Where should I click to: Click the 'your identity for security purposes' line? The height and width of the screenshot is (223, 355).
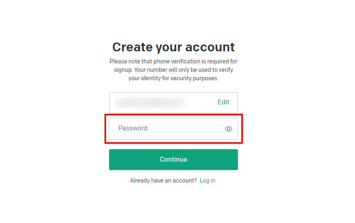pyautogui.click(x=173, y=78)
